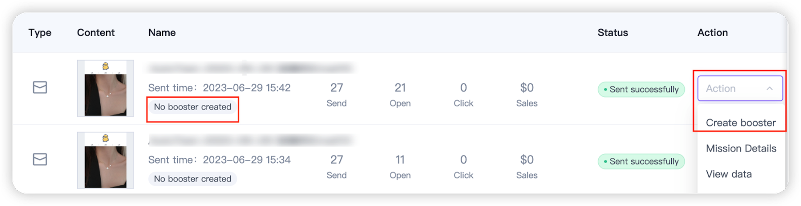The height and width of the screenshot is (206, 801).
Task: Click first row's Sent successfully status badge
Action: click(x=641, y=89)
